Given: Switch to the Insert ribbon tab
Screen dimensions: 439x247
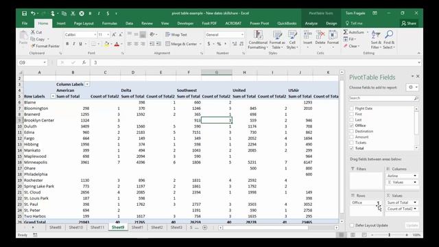Looking at the screenshot, I should pos(61,23).
